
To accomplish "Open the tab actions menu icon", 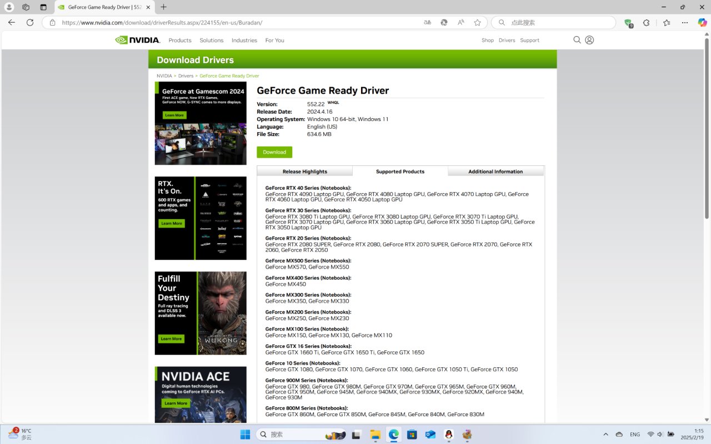I will coord(43,7).
